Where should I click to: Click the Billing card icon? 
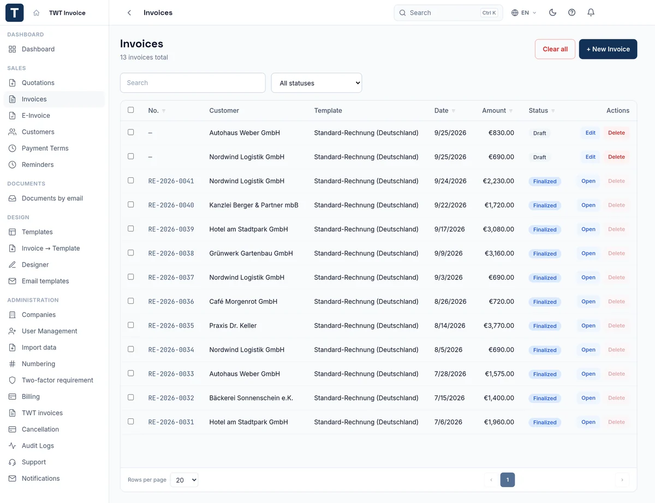point(13,397)
